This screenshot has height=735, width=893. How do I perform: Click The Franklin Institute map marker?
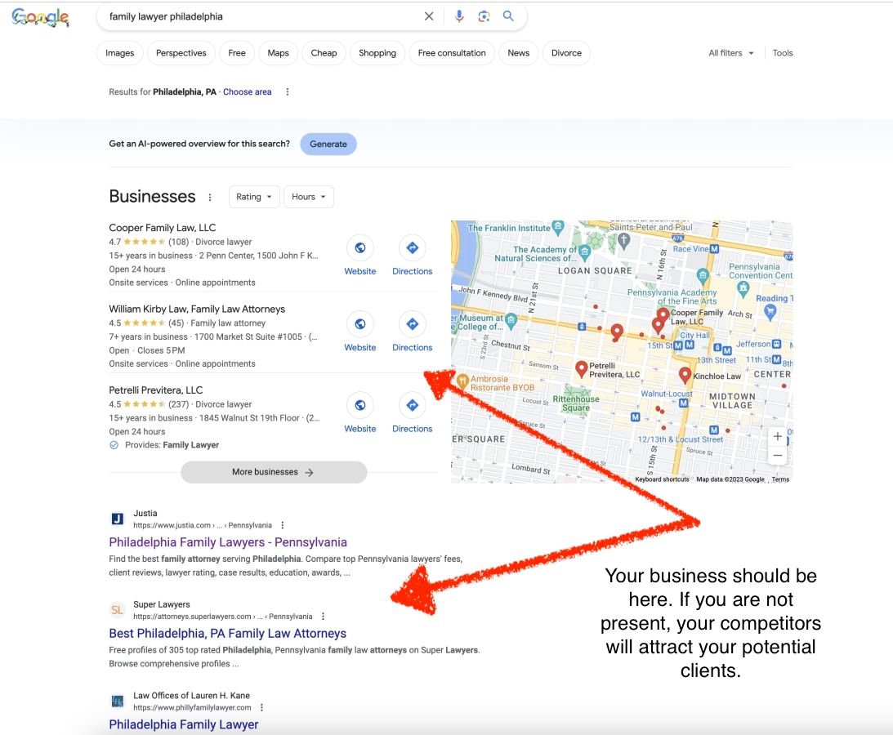pyautogui.click(x=558, y=226)
